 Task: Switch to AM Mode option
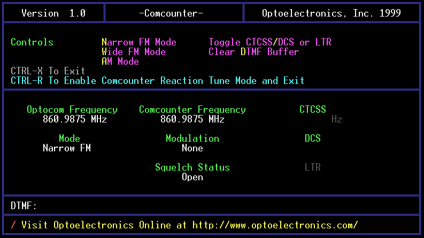[x=120, y=62]
